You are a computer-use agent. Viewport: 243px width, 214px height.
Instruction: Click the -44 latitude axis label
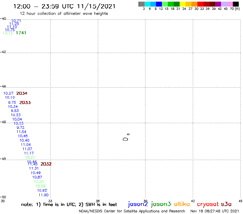[x=3, y=86]
